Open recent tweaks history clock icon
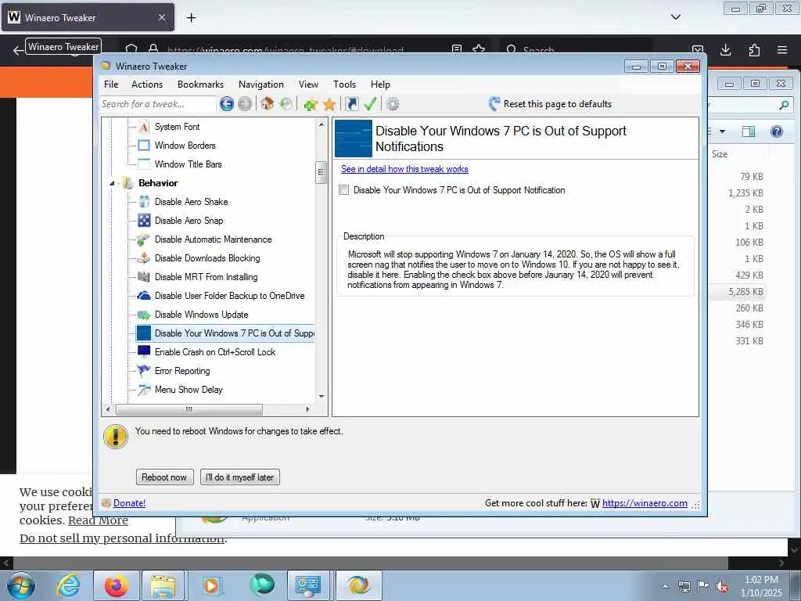 (286, 104)
